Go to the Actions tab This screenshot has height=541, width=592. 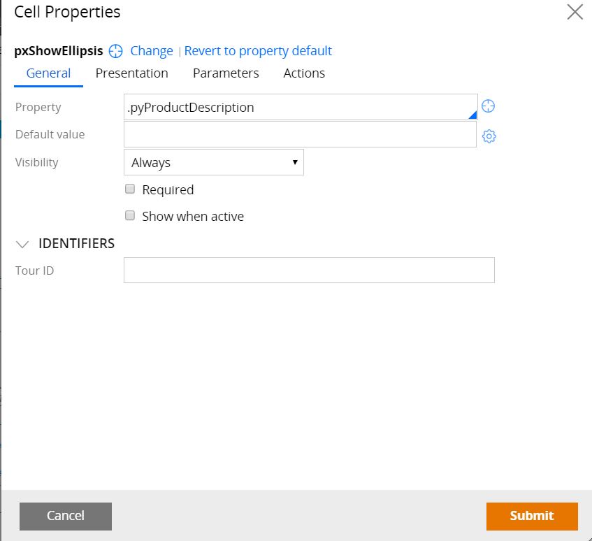pyautogui.click(x=304, y=73)
